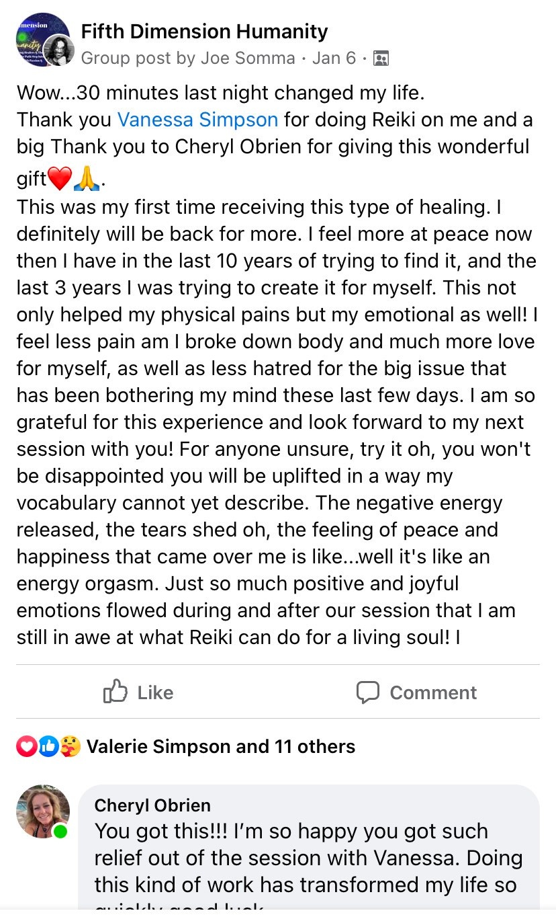Tap Cheryl Obrien's name in comment
Screen dimensions: 556x917
pos(152,805)
